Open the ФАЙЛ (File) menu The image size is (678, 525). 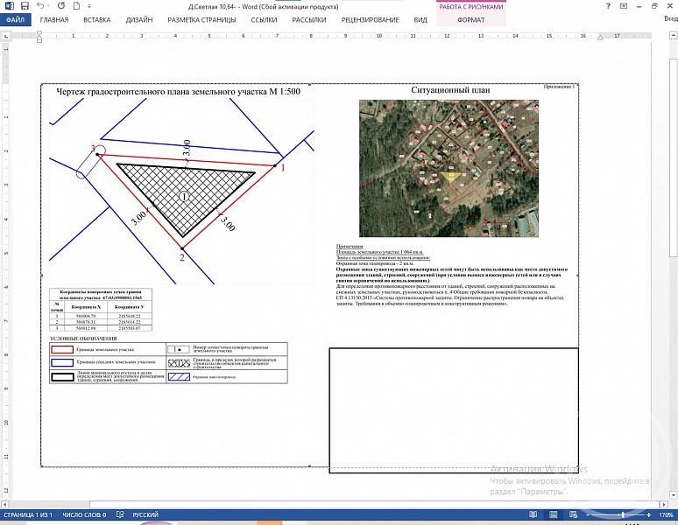(15, 19)
